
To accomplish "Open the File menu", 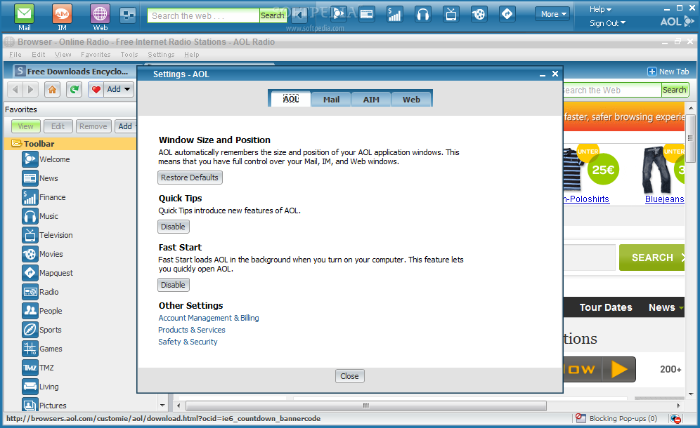I will tap(15, 55).
